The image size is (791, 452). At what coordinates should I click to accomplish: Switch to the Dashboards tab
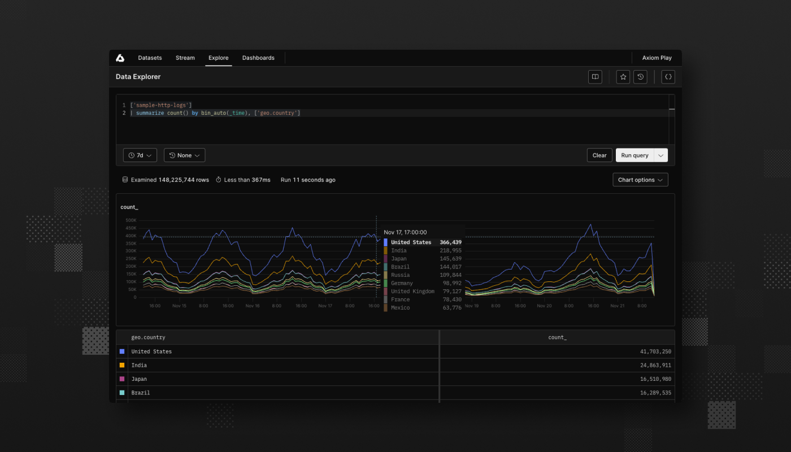tap(258, 58)
